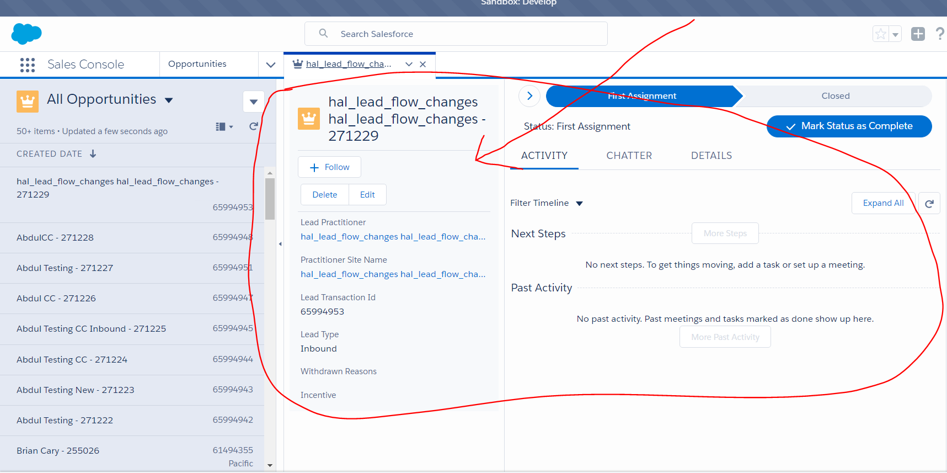
Task: Click the Edit button
Action: tap(367, 195)
